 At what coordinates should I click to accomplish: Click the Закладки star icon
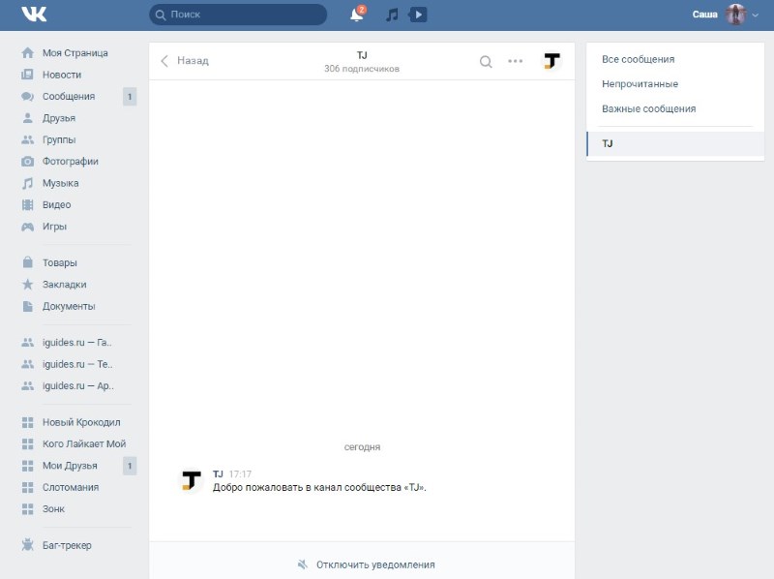tap(28, 284)
